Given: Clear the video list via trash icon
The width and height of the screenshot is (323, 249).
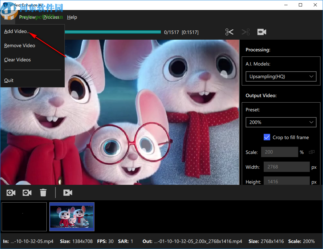Looking at the screenshot, I should [x=43, y=192].
